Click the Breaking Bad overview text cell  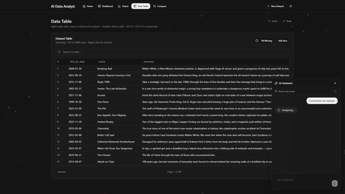point(215,69)
